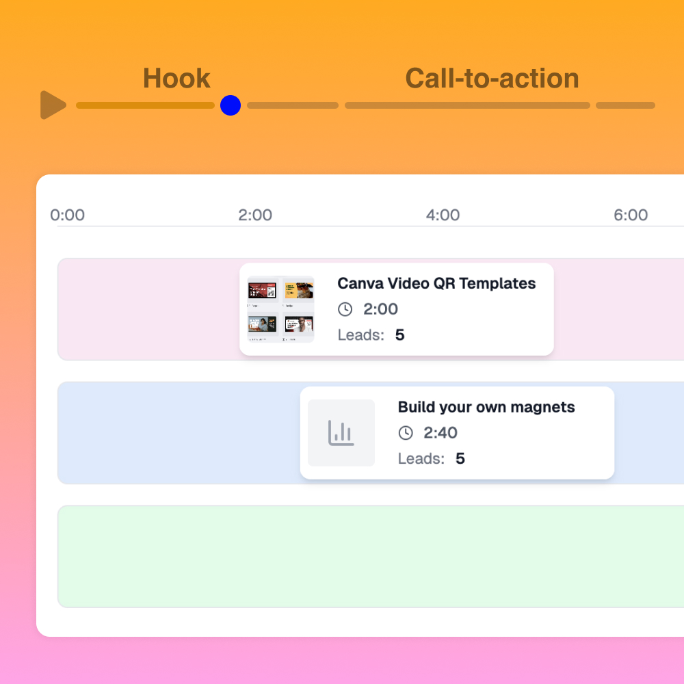Select the Hook segment label
The height and width of the screenshot is (684, 684).
[176, 78]
